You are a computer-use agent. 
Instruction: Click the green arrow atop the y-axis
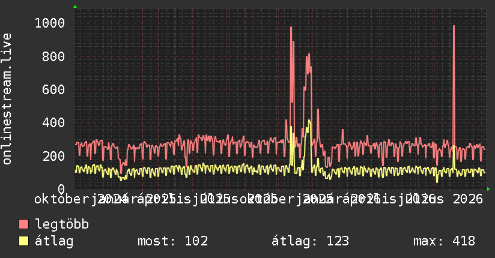[x=75, y=7]
